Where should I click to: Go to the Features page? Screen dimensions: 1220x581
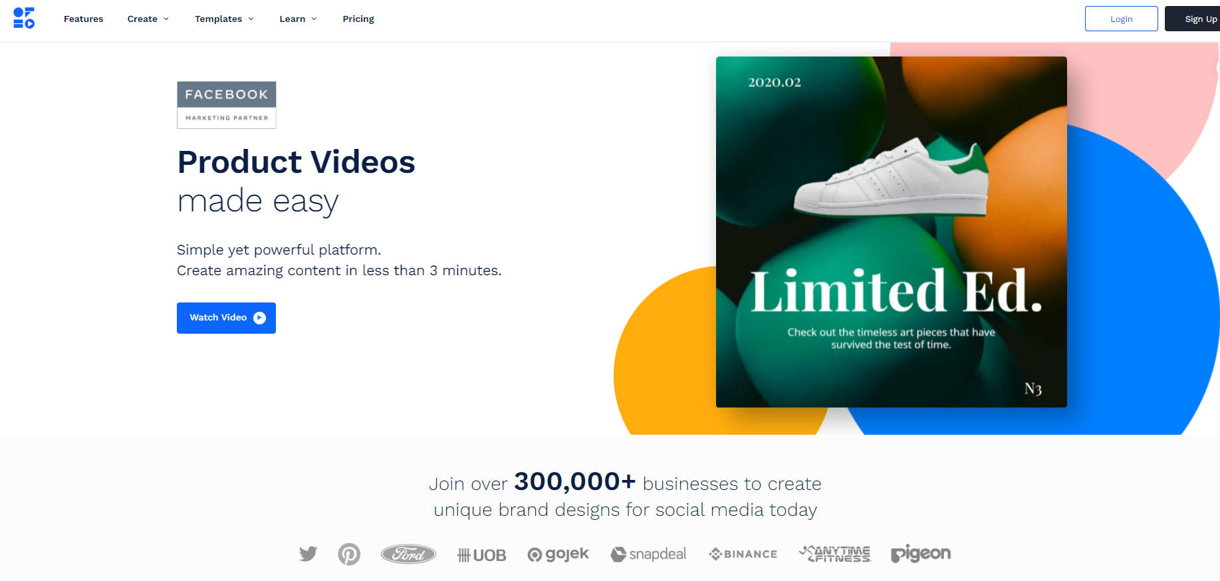click(84, 19)
